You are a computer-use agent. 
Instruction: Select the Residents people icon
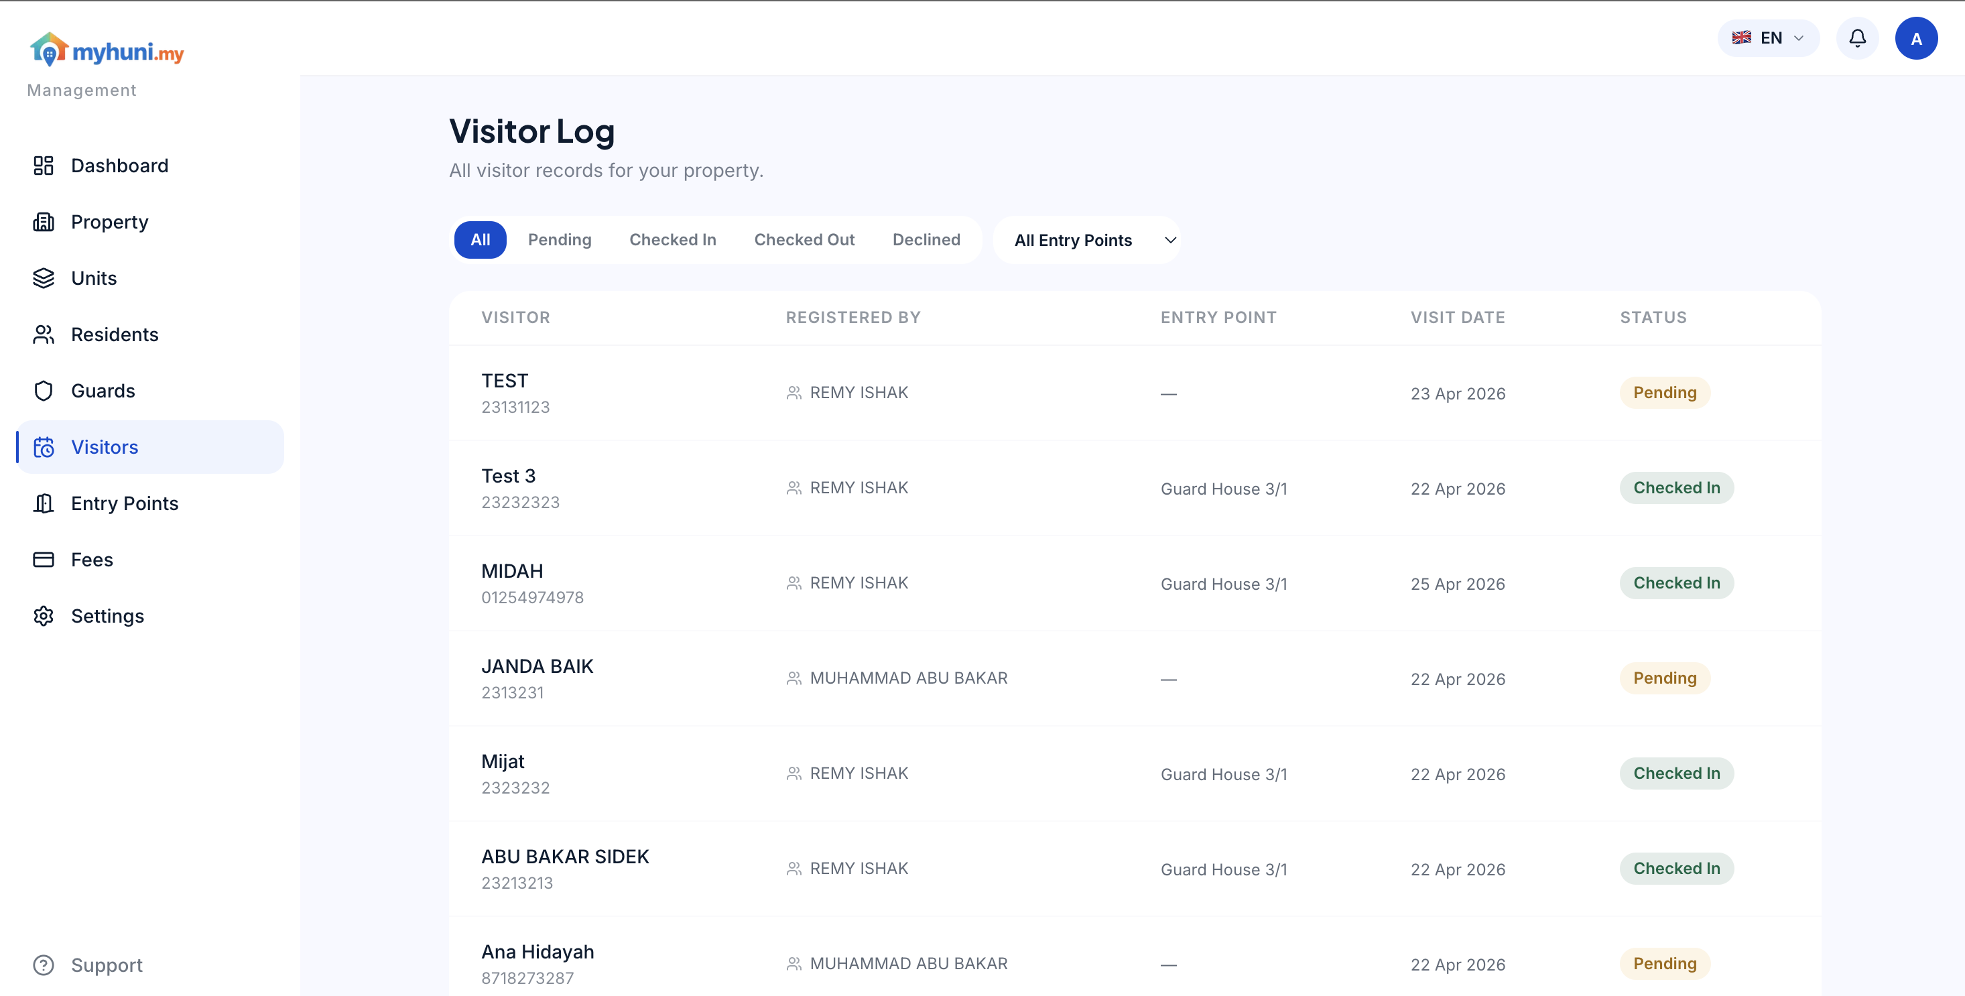point(44,334)
